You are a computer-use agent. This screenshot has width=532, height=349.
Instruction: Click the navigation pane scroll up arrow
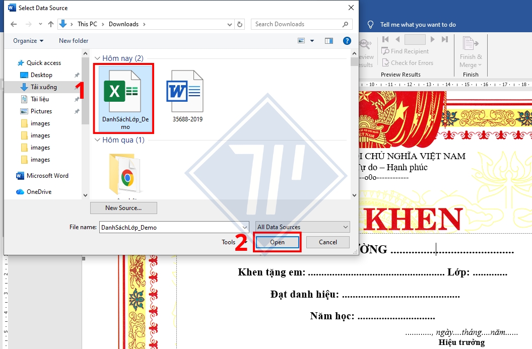click(85, 53)
